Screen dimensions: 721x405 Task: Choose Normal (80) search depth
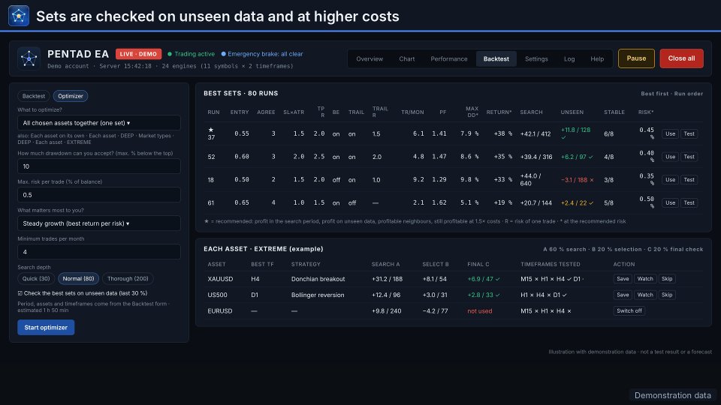[x=78, y=279]
